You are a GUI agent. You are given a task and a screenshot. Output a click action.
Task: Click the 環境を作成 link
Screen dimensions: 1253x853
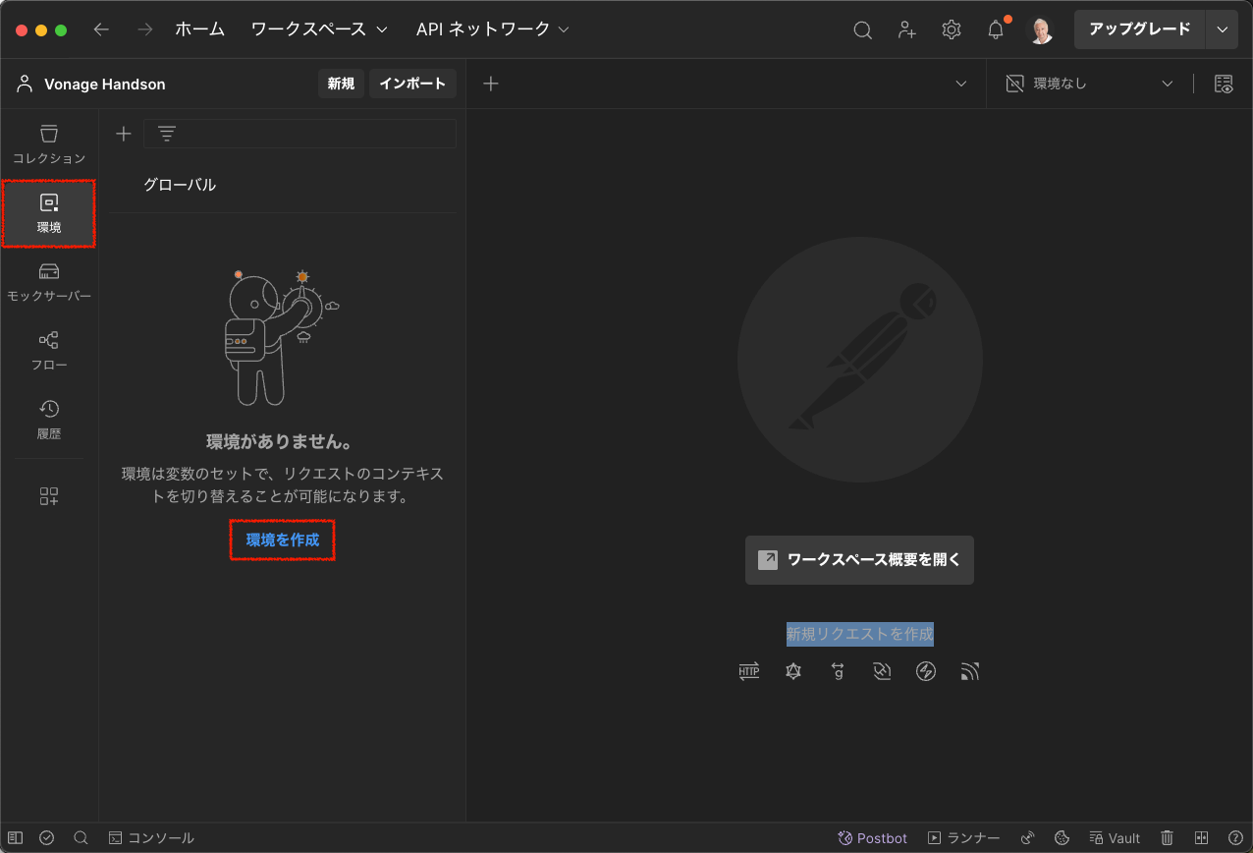283,540
